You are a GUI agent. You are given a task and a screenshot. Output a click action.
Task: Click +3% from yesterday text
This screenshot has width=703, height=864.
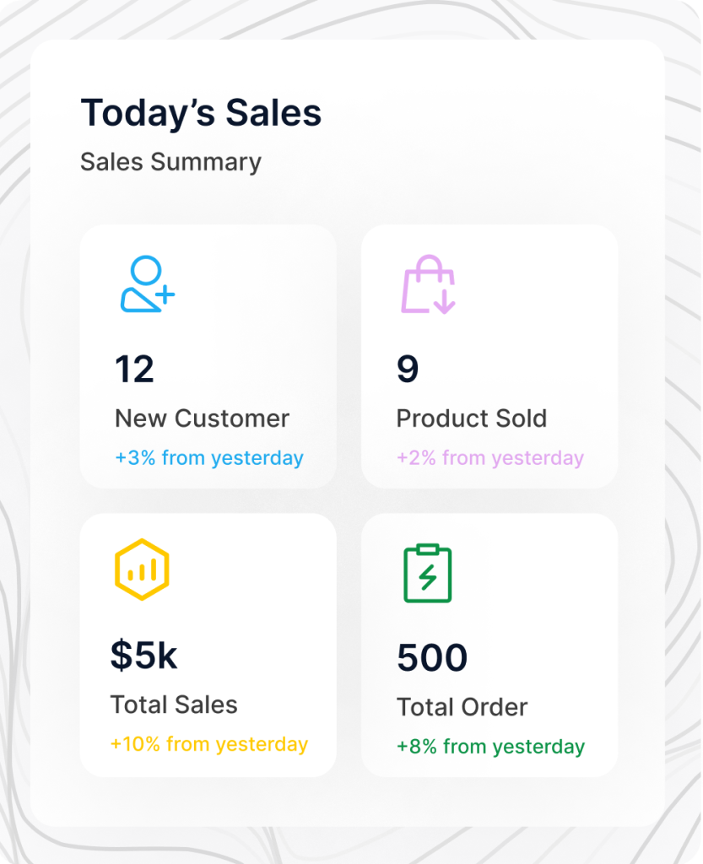[209, 458]
